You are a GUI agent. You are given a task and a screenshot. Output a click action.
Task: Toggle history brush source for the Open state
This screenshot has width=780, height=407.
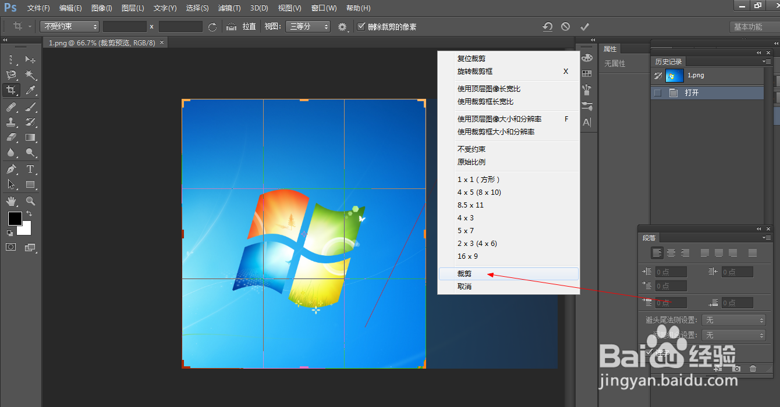tap(658, 92)
